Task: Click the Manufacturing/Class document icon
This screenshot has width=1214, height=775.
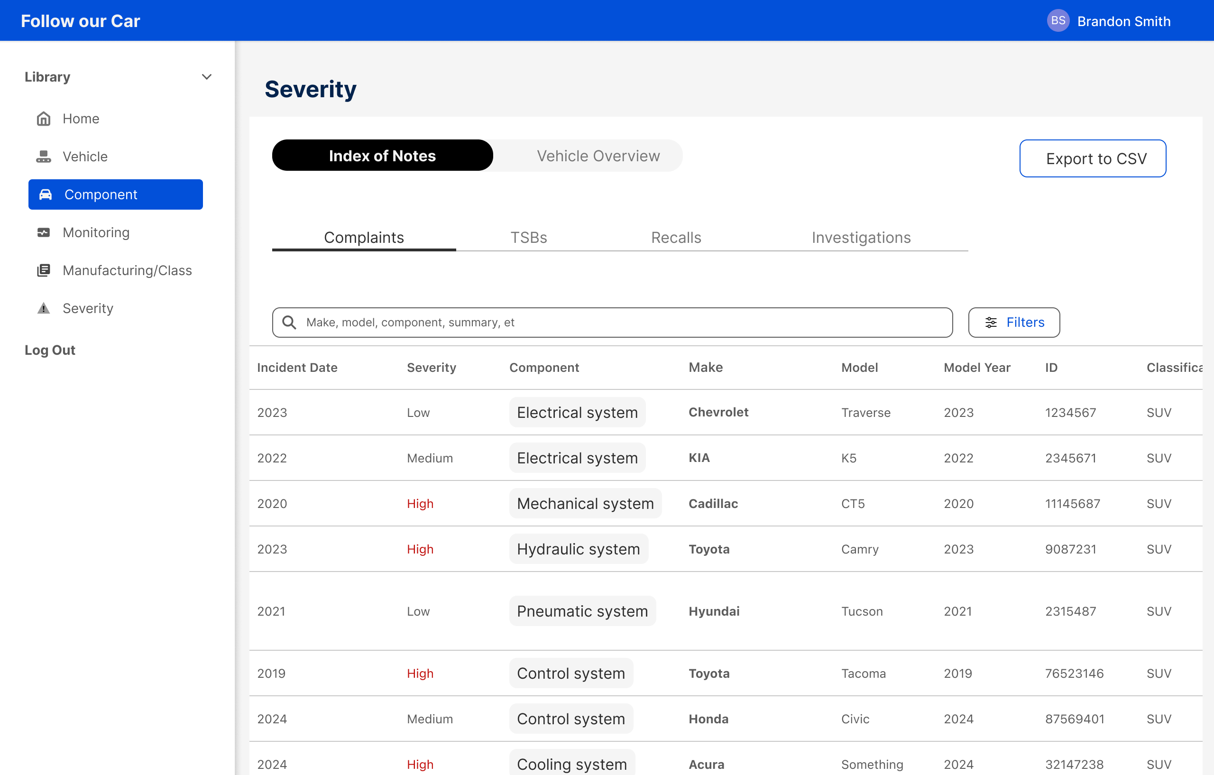Action: click(44, 270)
